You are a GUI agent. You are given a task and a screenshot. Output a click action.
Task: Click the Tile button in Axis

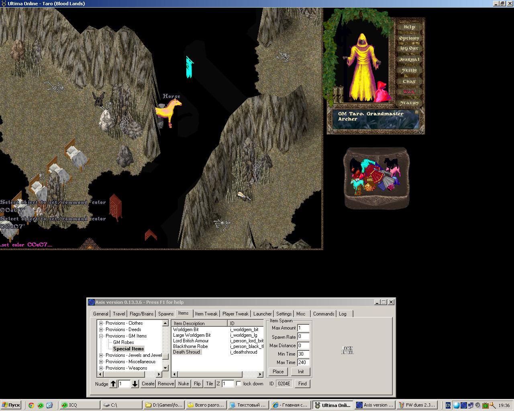(210, 384)
